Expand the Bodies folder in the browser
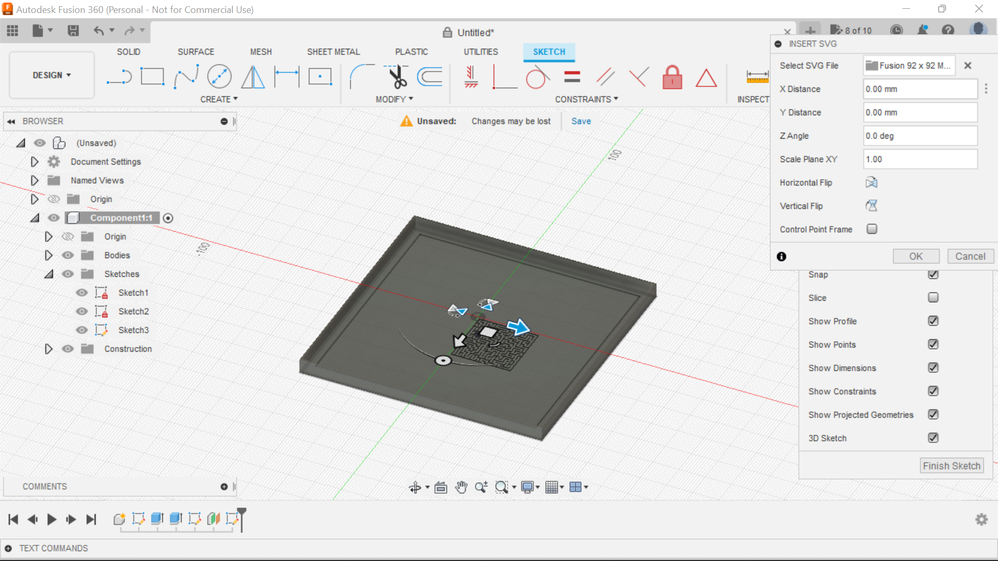 pos(49,255)
